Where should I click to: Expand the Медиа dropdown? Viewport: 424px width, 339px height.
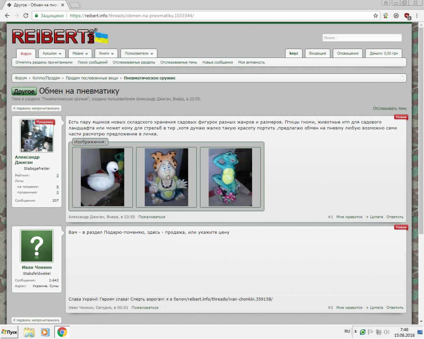80,54
